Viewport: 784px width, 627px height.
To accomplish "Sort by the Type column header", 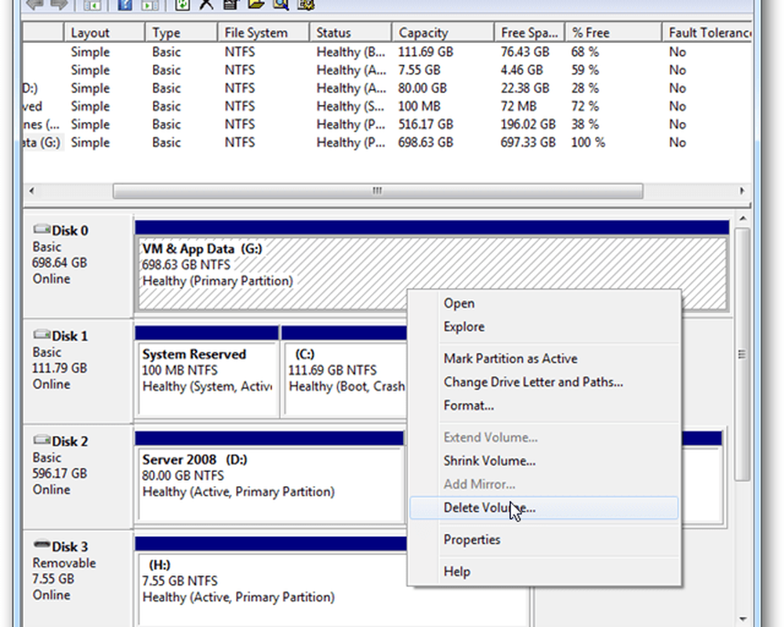I will point(182,32).
